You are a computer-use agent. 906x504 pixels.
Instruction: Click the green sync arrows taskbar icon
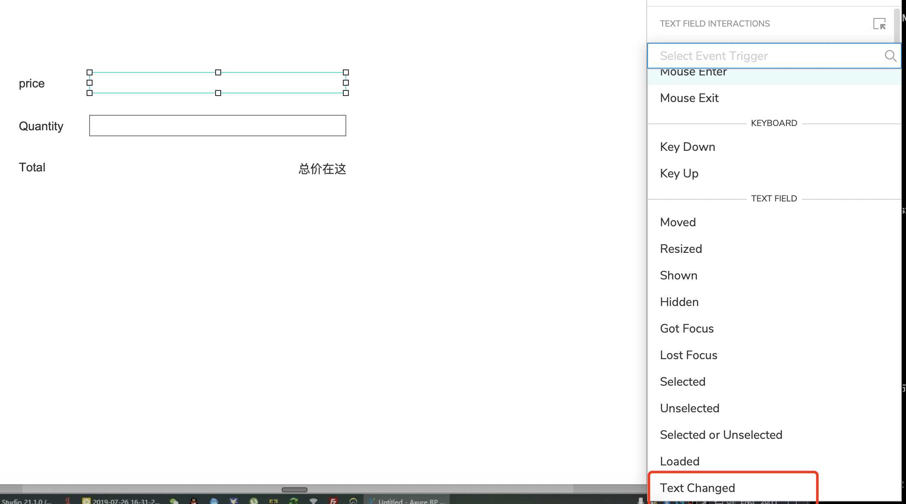(294, 501)
